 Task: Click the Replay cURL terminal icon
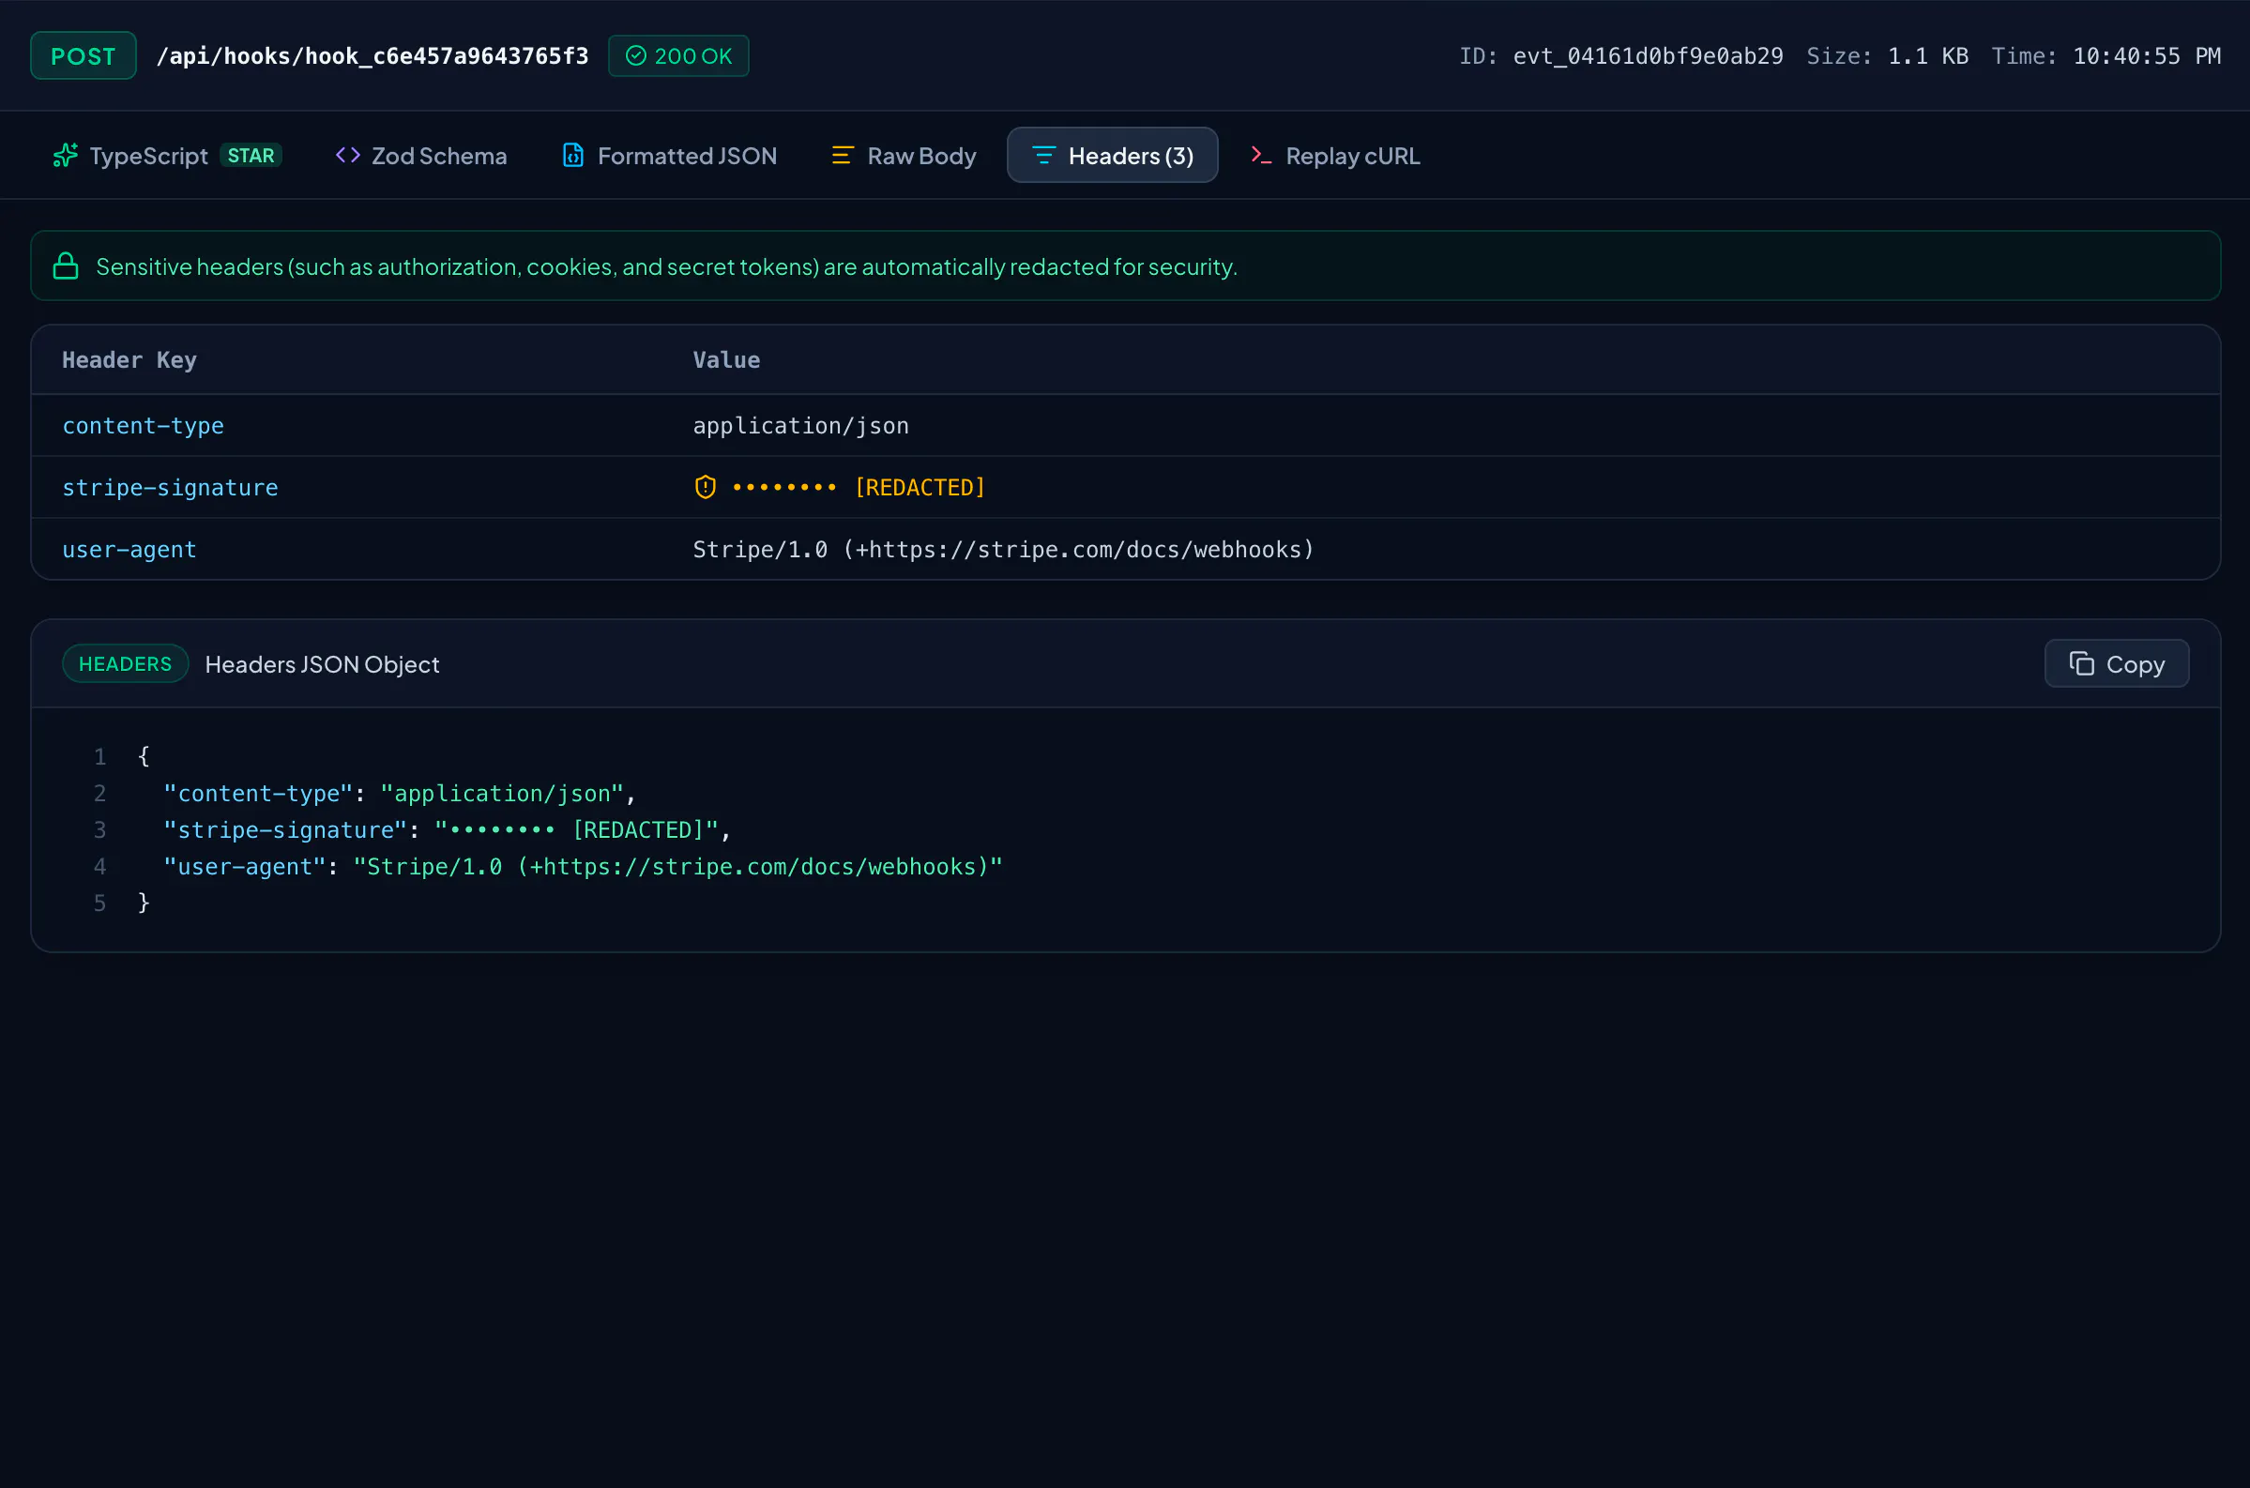[x=1261, y=156]
